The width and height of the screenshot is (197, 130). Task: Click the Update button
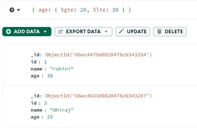pos(133,32)
